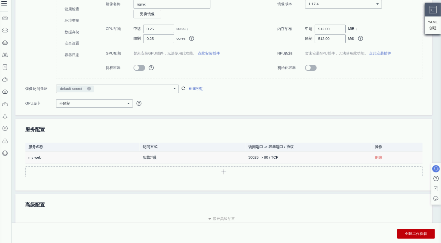The width and height of the screenshot is (441, 243).
Task: Open the IP circle sidebar icon
Action: tap(5, 128)
